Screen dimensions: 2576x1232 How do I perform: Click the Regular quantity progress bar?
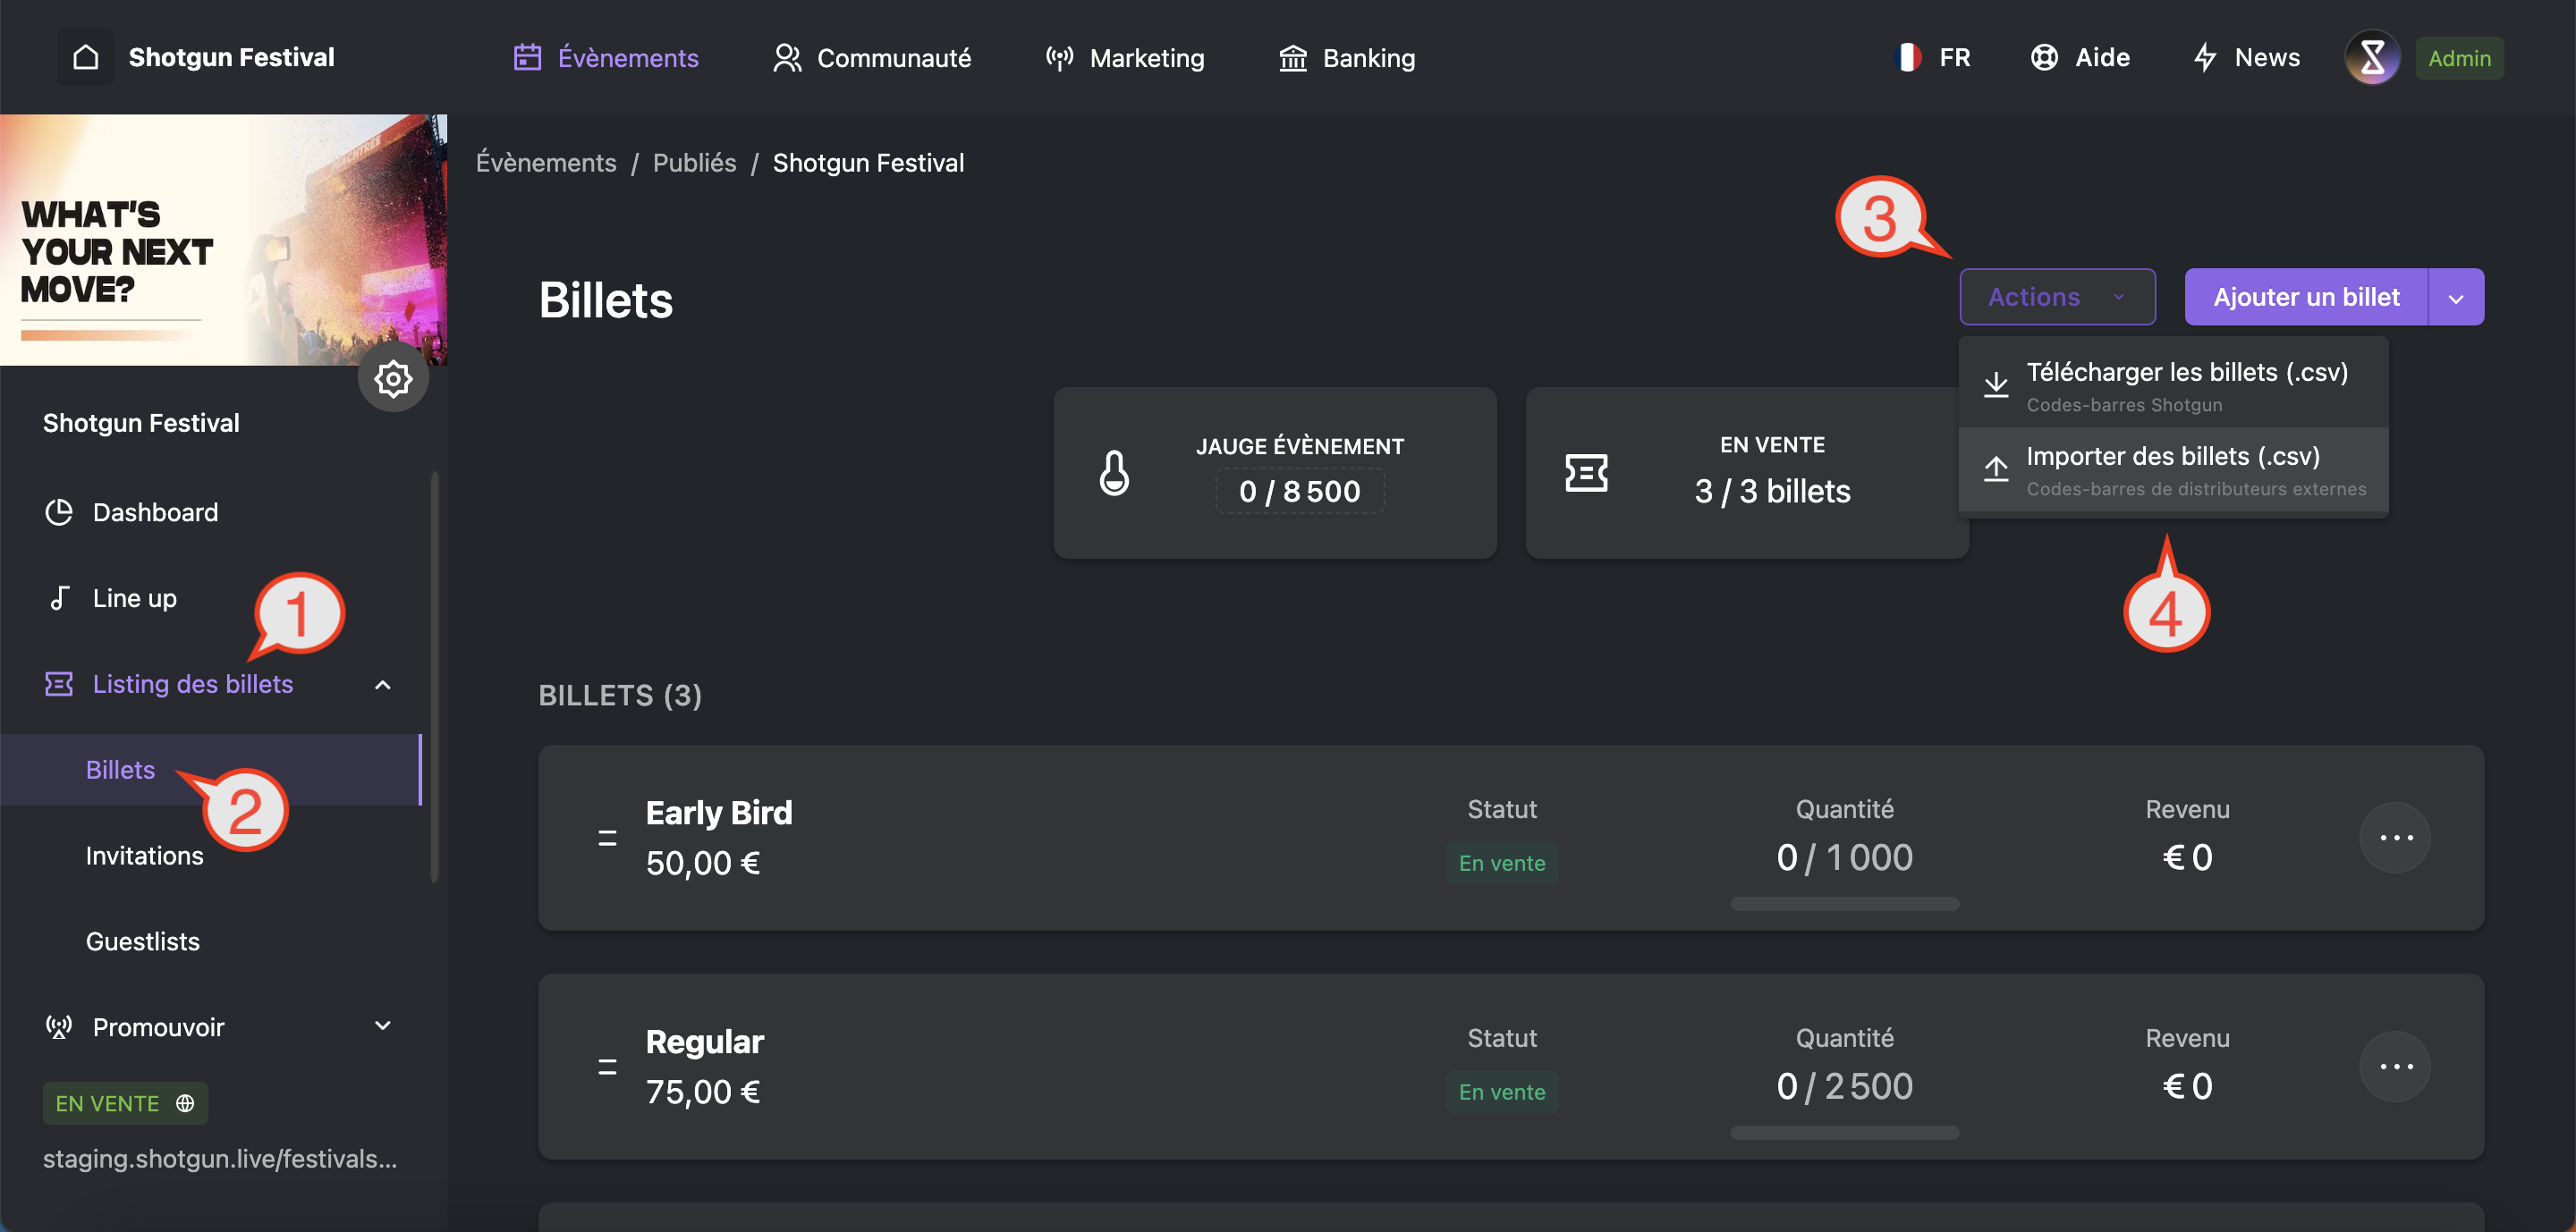[x=1844, y=1132]
